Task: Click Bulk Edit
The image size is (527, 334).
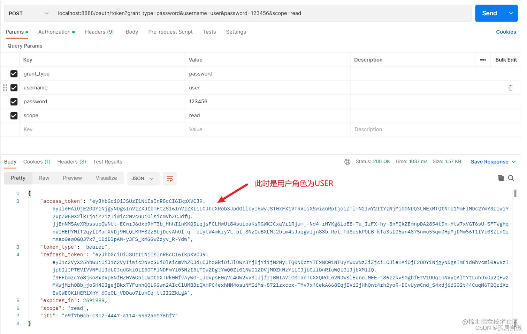Action: click(x=506, y=60)
